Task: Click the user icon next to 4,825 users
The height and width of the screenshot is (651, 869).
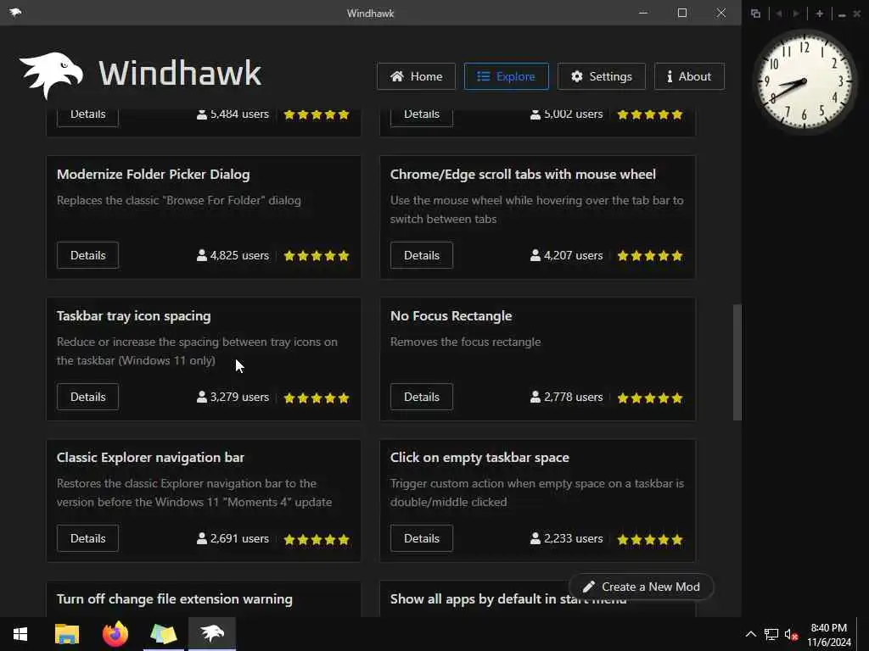Action: (202, 255)
